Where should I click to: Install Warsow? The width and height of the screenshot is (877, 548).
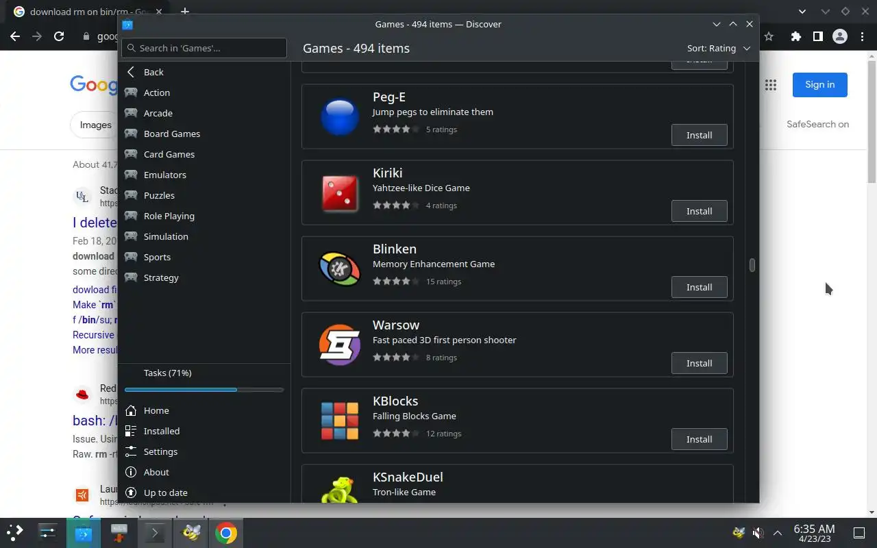[699, 363]
